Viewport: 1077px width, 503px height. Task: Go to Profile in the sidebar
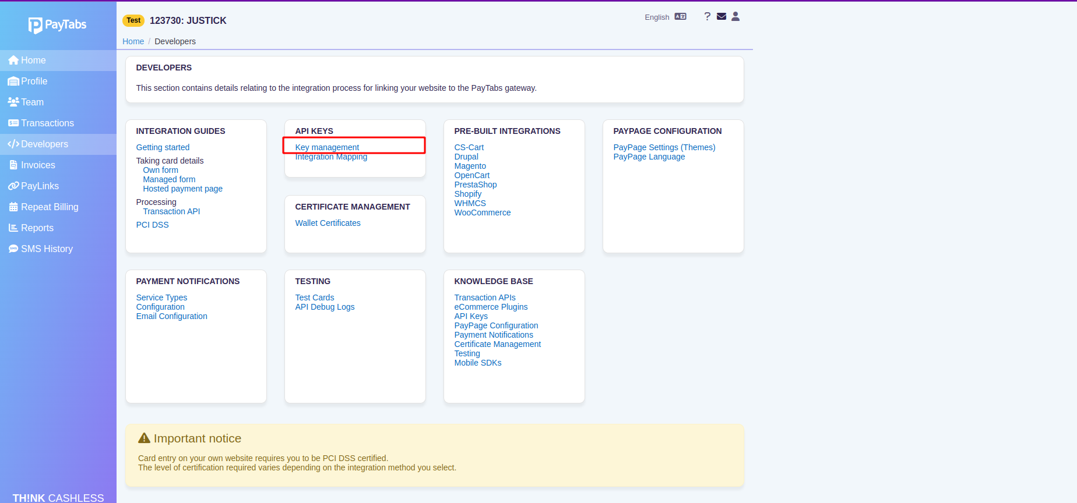(x=58, y=82)
